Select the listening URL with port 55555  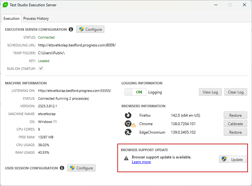click(75, 91)
